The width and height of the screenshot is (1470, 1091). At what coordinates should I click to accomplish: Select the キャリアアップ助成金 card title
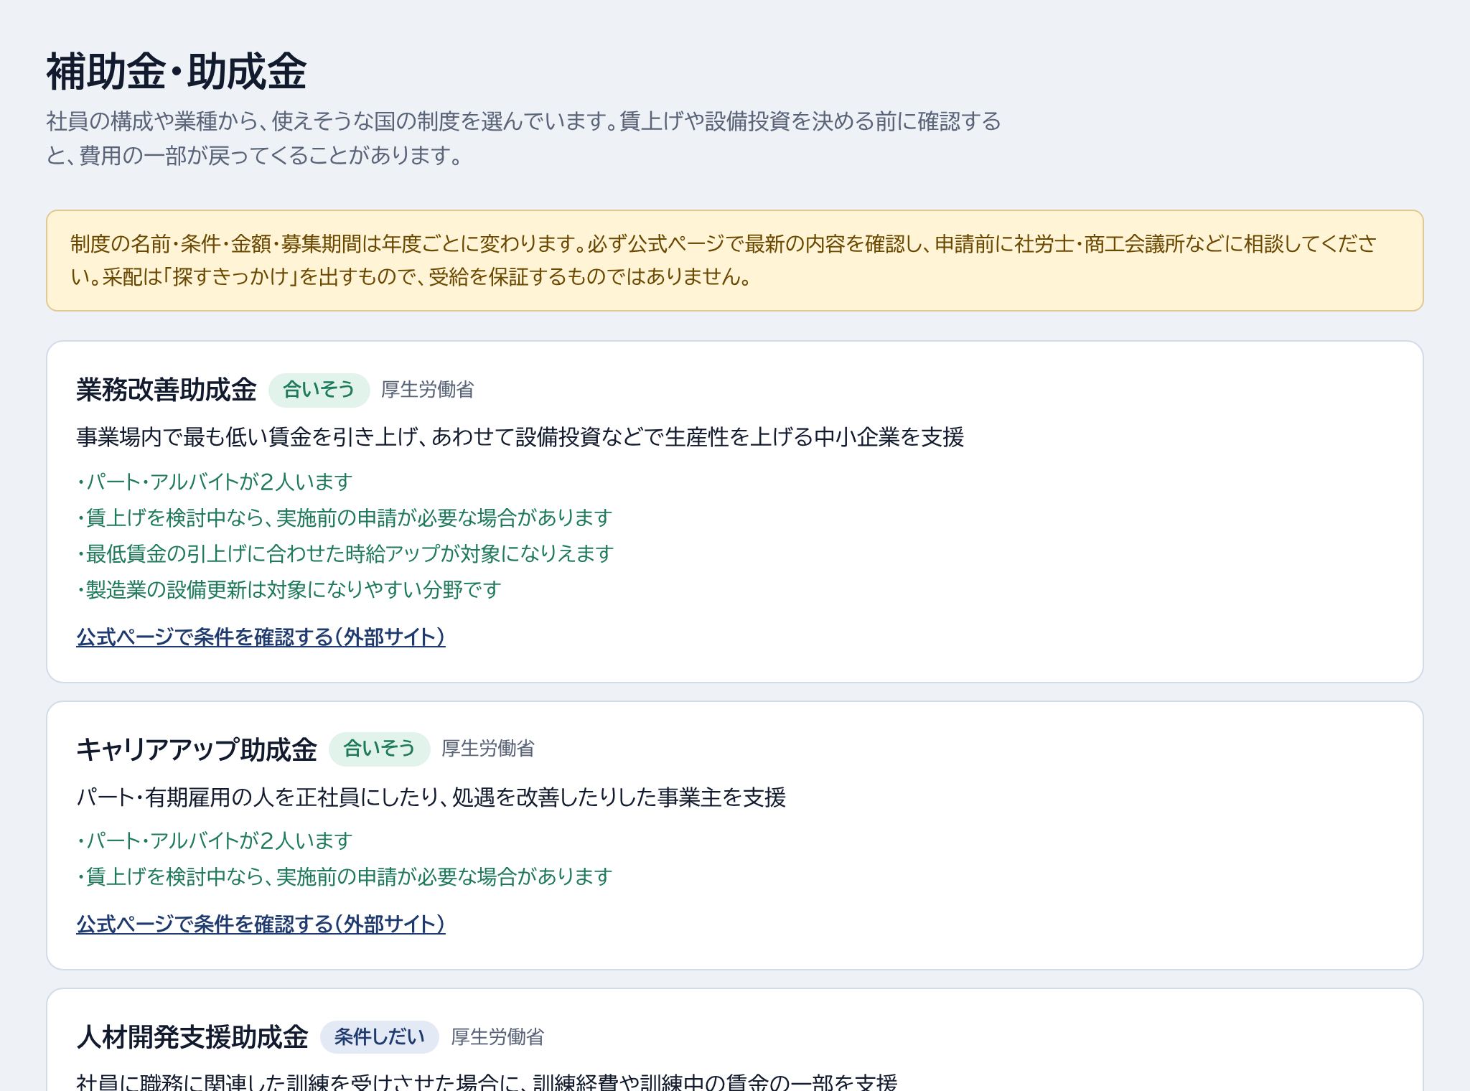click(x=197, y=749)
